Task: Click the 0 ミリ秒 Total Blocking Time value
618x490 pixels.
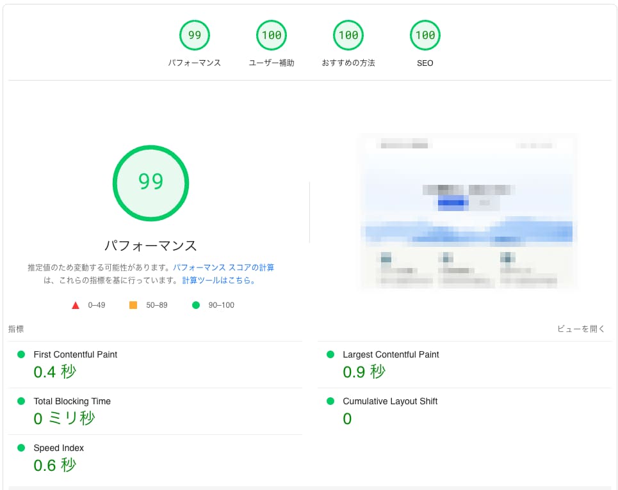Action: pyautogui.click(x=64, y=418)
